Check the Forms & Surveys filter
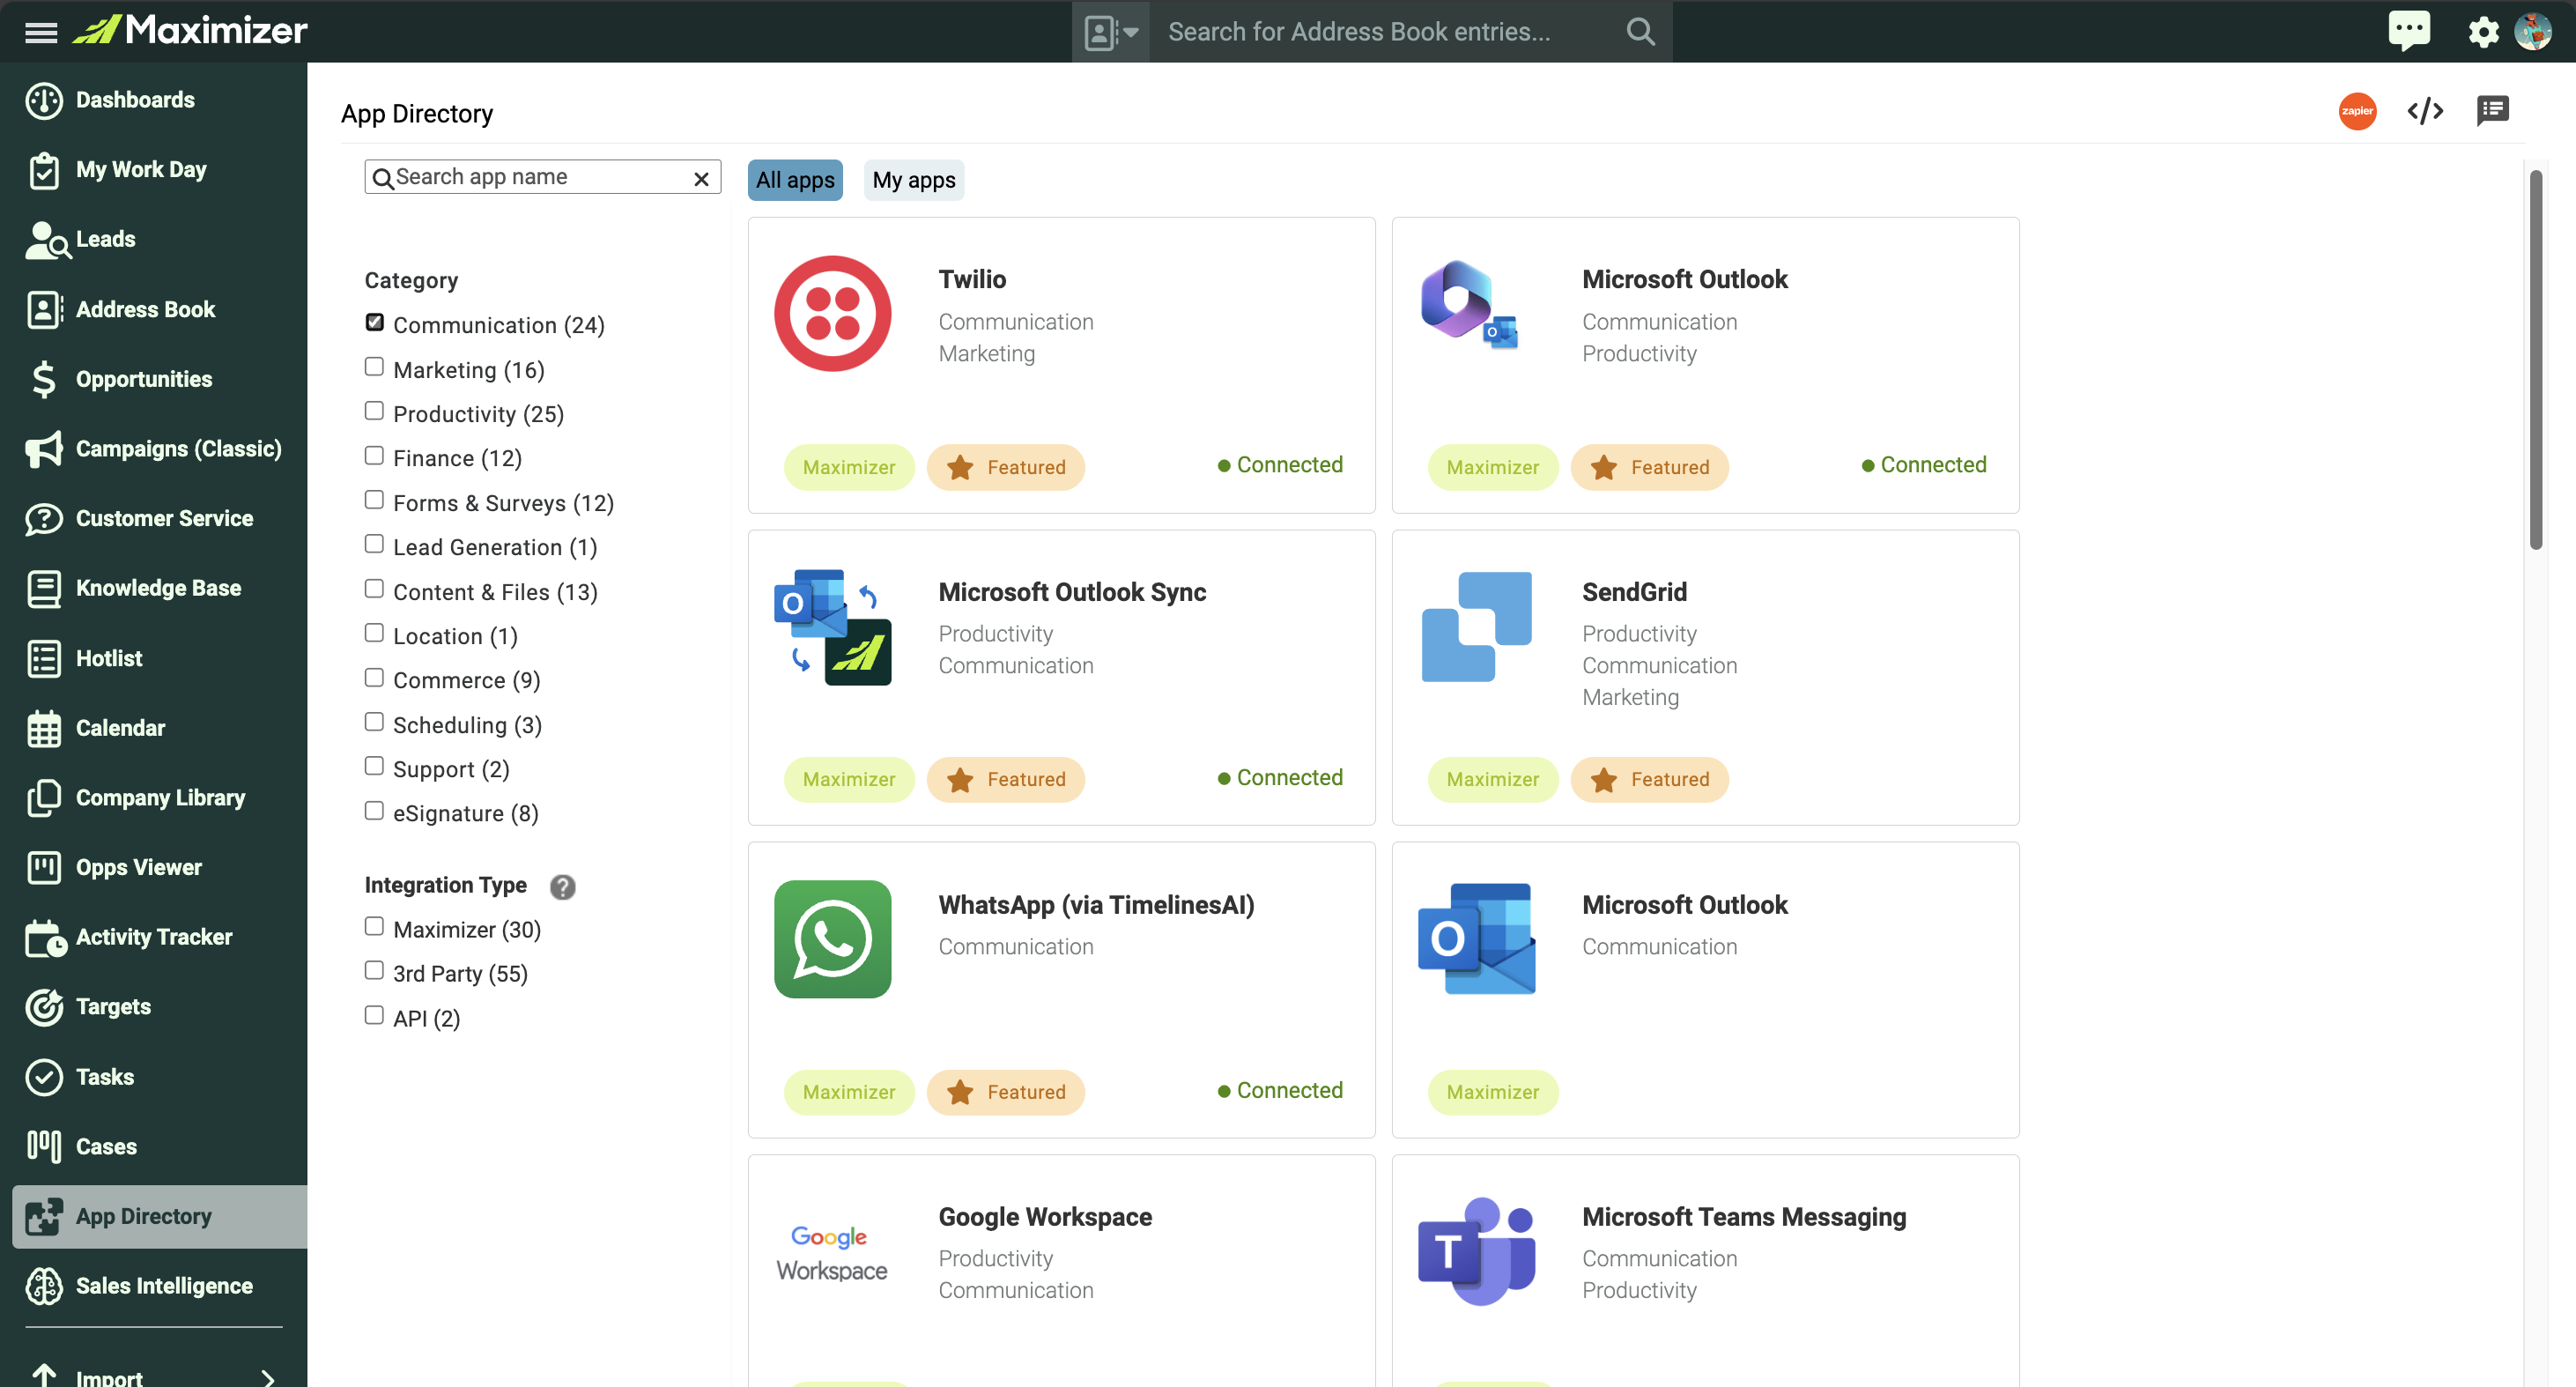Screen dimensions: 2576x1387 click(374, 500)
